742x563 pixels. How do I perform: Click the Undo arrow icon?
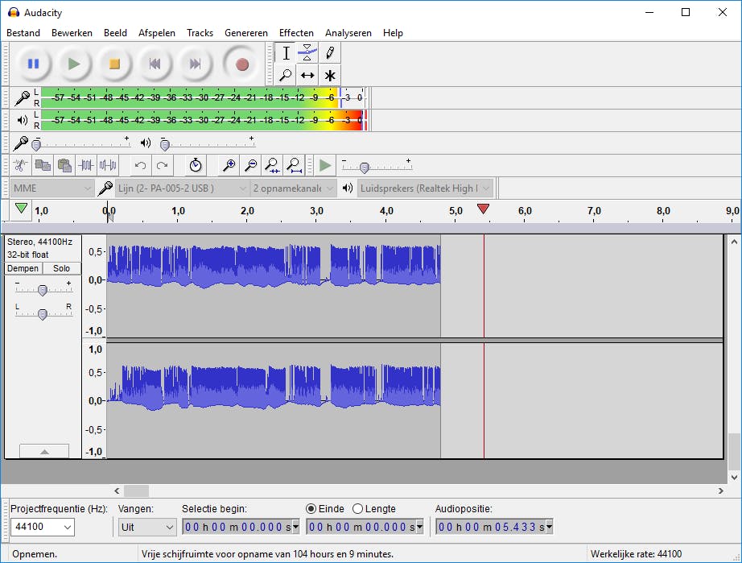point(141,165)
